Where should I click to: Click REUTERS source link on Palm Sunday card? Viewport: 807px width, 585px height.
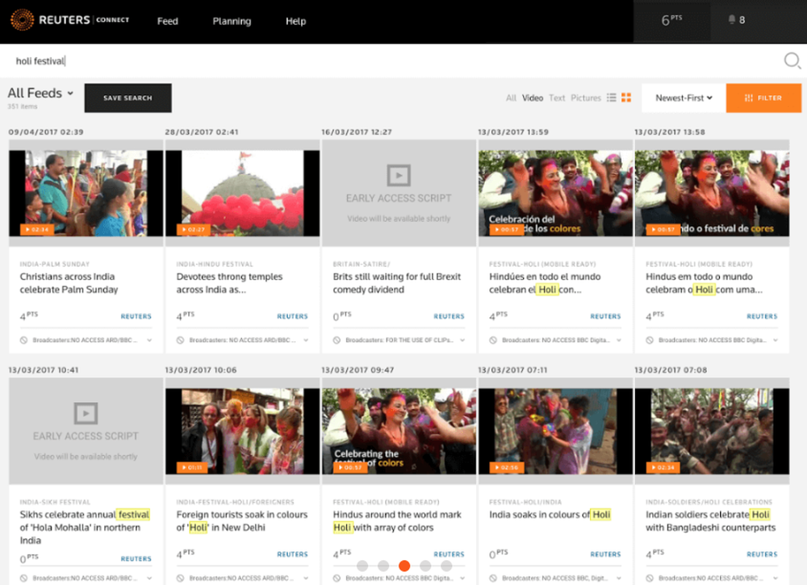tap(136, 316)
